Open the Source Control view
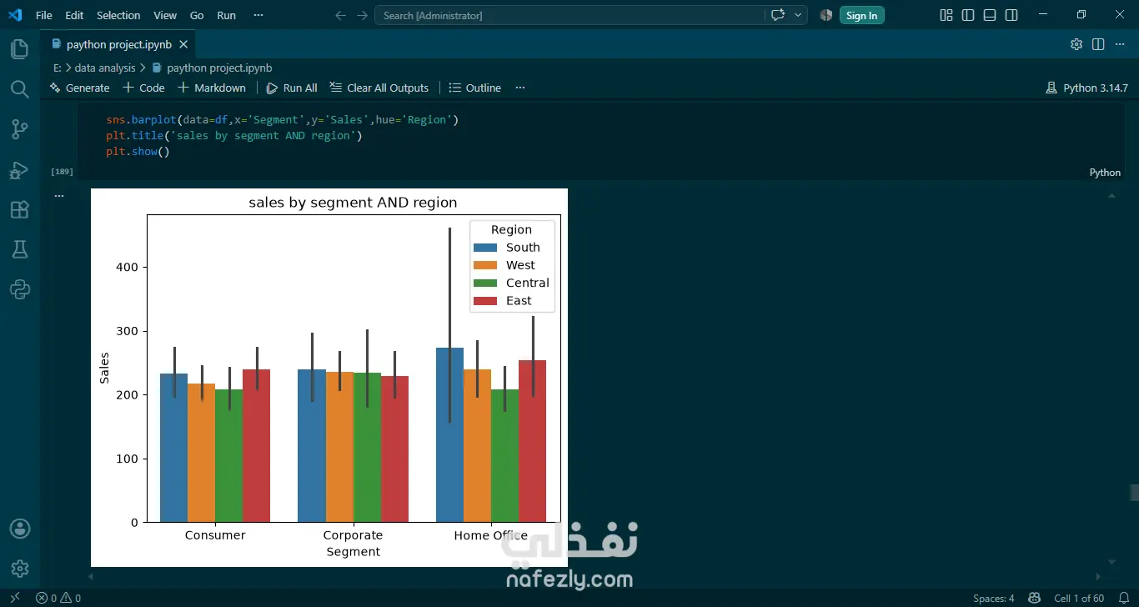 click(19, 129)
